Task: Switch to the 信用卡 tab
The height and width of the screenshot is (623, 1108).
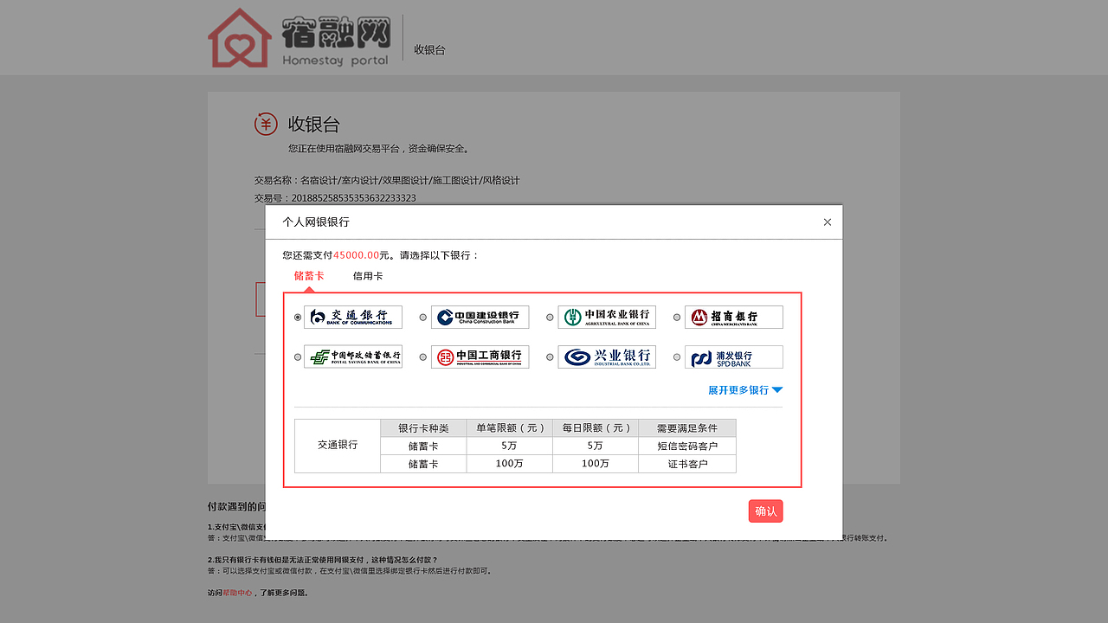Action: click(x=368, y=275)
